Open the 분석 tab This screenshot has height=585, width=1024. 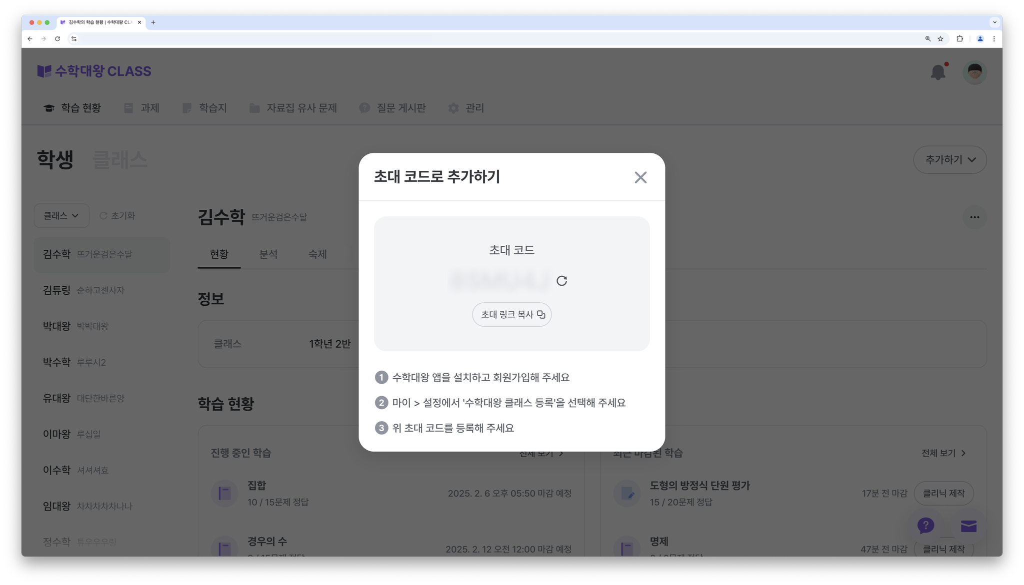click(x=268, y=254)
